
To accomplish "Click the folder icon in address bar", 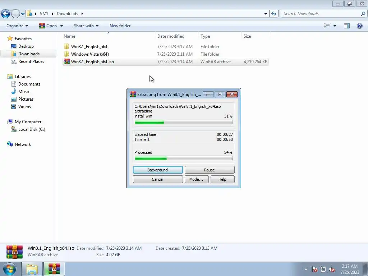I will click(29, 14).
